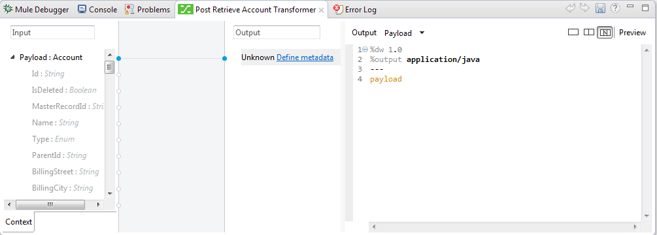Viewport: 657px width, 235px height.
Task: Click the input tree horizontal scroll thumb
Action: [50, 204]
